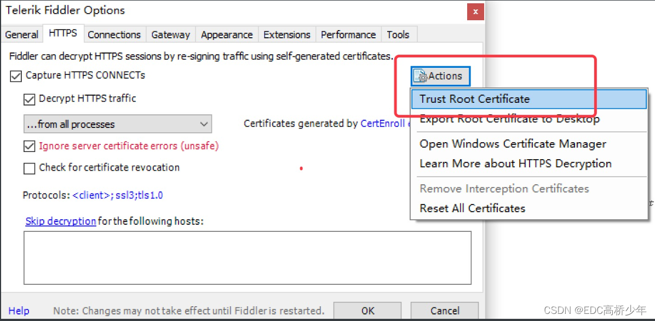
Task: Click the CertEnroll engine link
Action: click(x=385, y=124)
